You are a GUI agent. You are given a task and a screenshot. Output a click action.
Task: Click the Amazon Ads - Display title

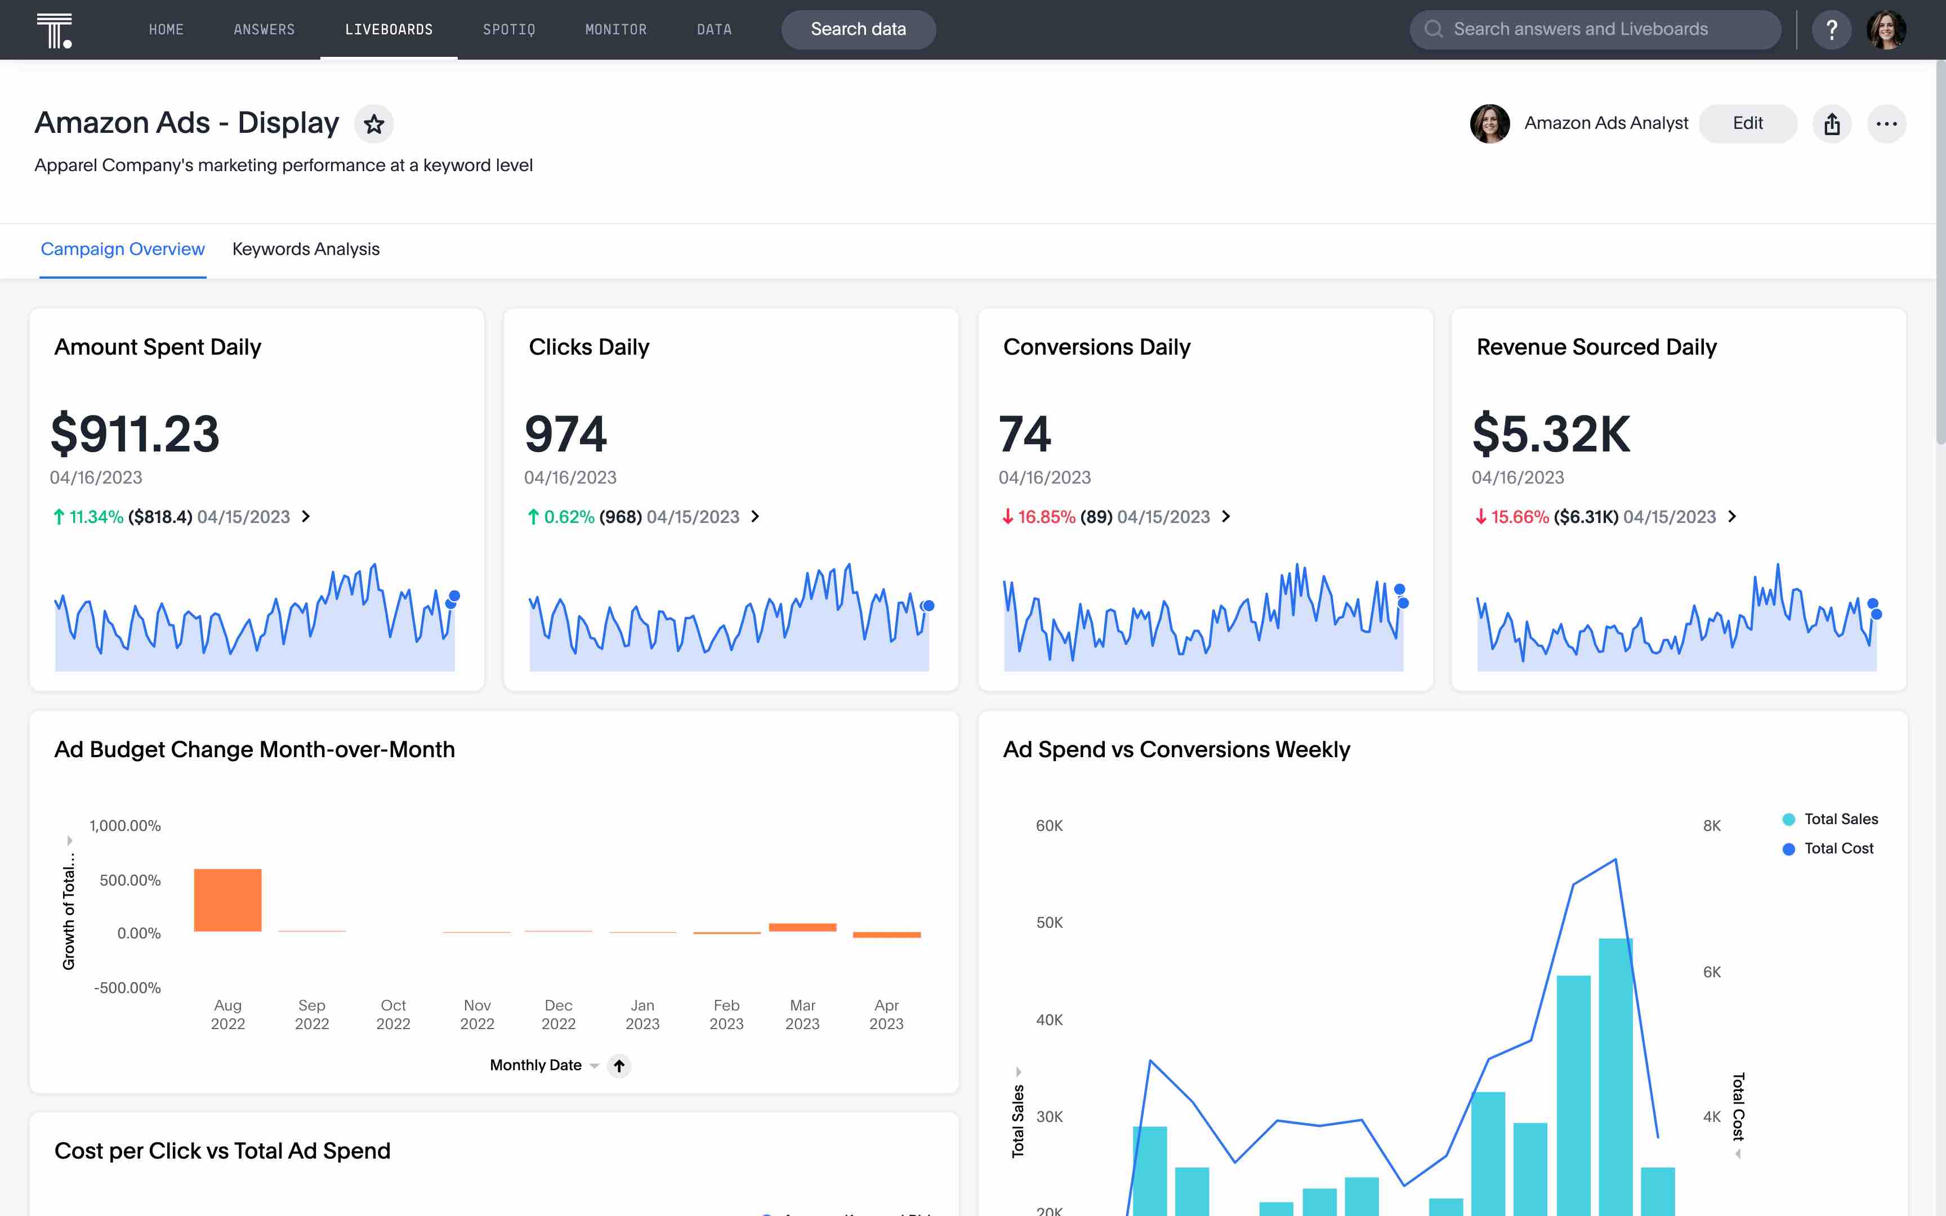click(x=186, y=123)
